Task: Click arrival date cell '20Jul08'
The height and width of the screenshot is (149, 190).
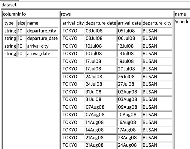Action: click(129, 69)
